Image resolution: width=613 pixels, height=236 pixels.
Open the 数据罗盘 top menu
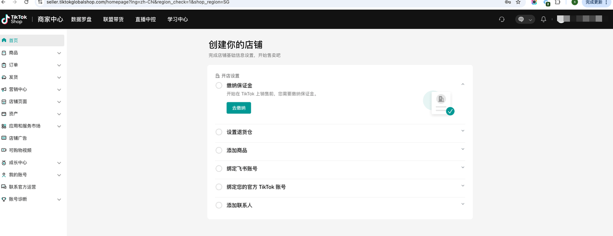[81, 20]
